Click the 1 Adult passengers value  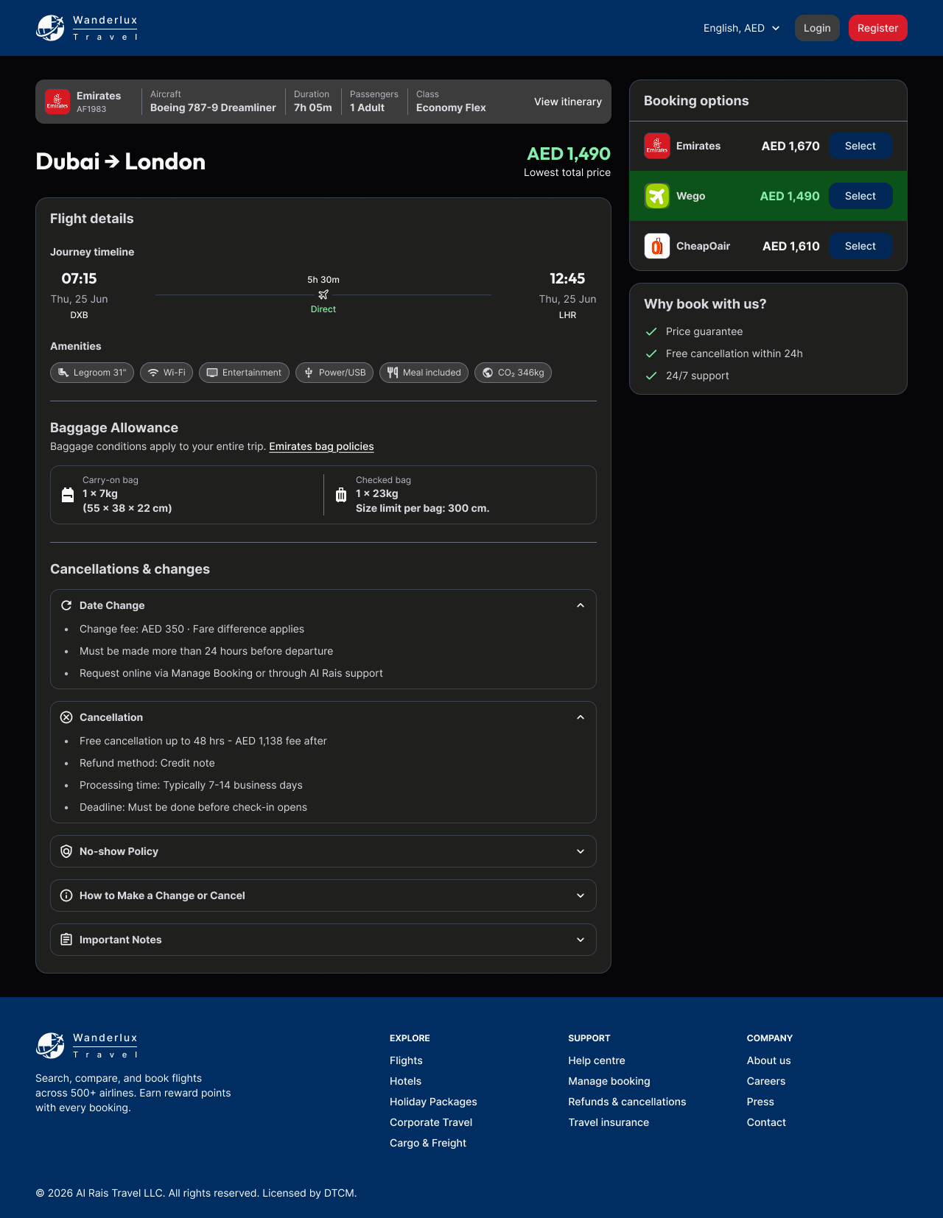click(367, 108)
